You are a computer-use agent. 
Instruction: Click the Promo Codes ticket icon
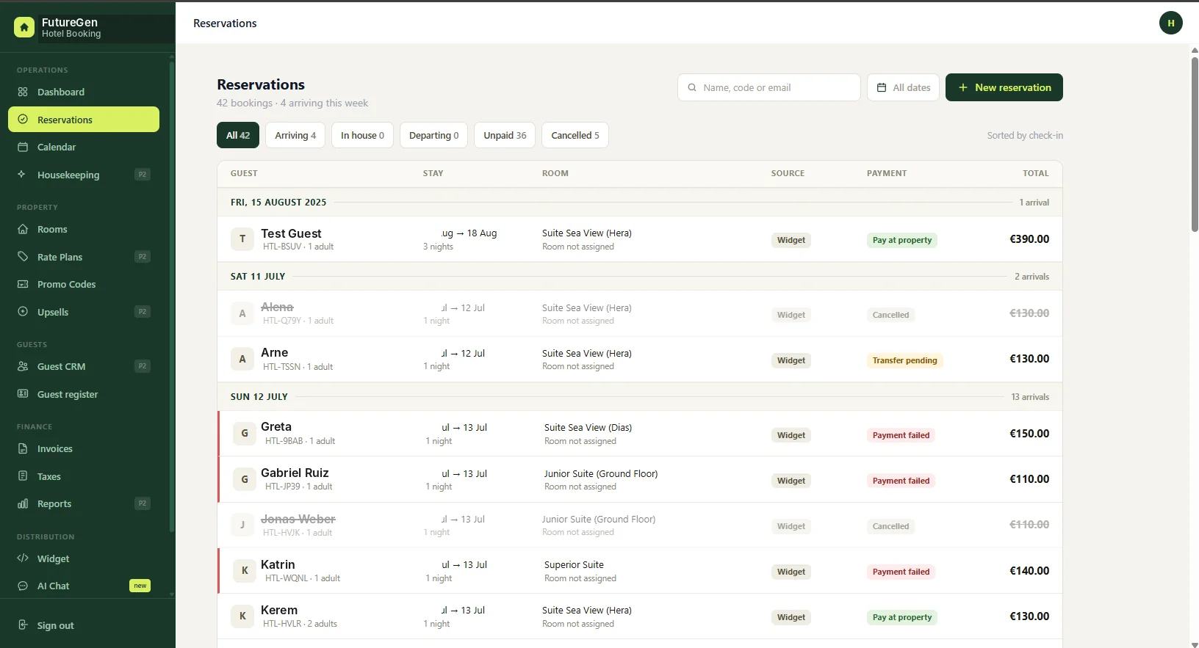(x=23, y=284)
